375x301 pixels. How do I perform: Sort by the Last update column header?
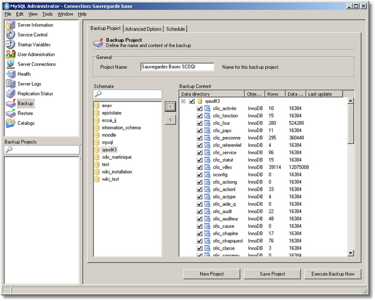pos(324,94)
